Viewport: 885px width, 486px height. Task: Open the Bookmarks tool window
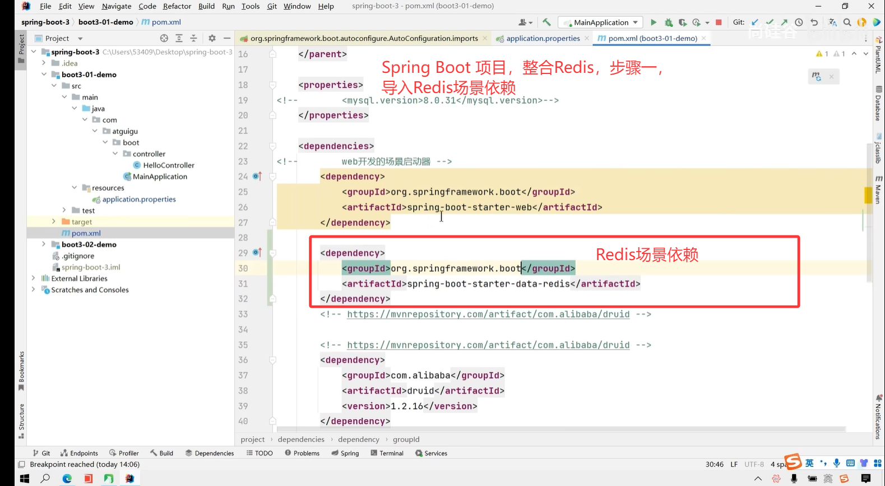tap(21, 371)
